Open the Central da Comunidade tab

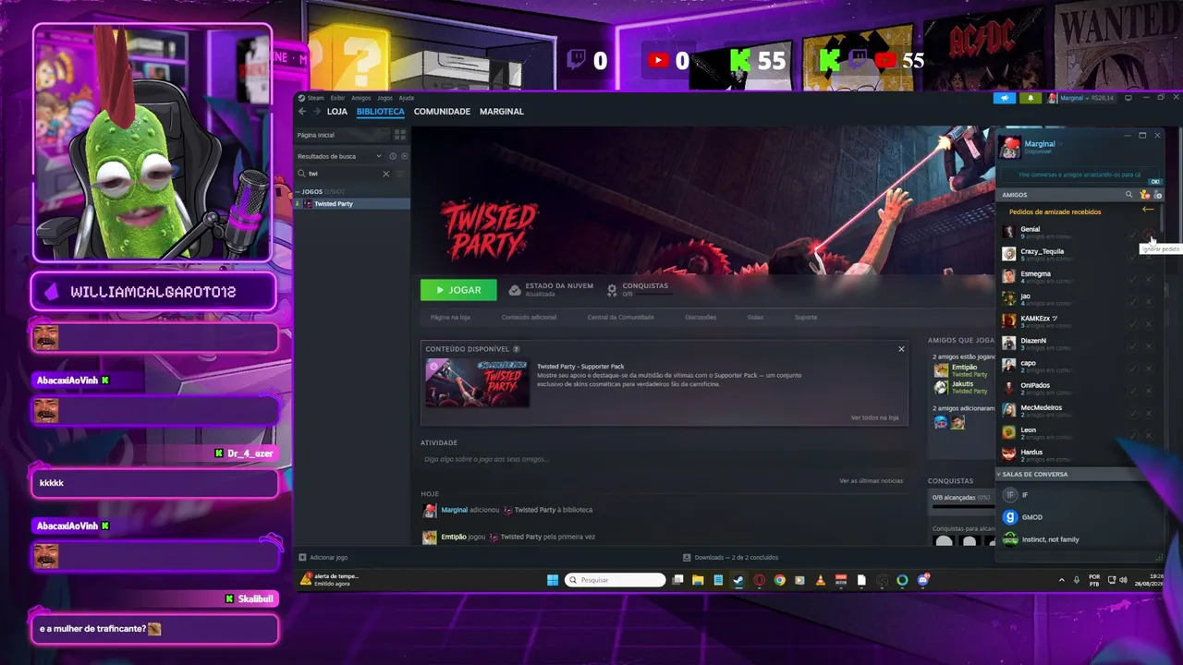click(x=620, y=317)
